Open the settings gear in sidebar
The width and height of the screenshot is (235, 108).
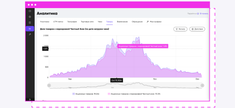pyautogui.click(x=30, y=17)
